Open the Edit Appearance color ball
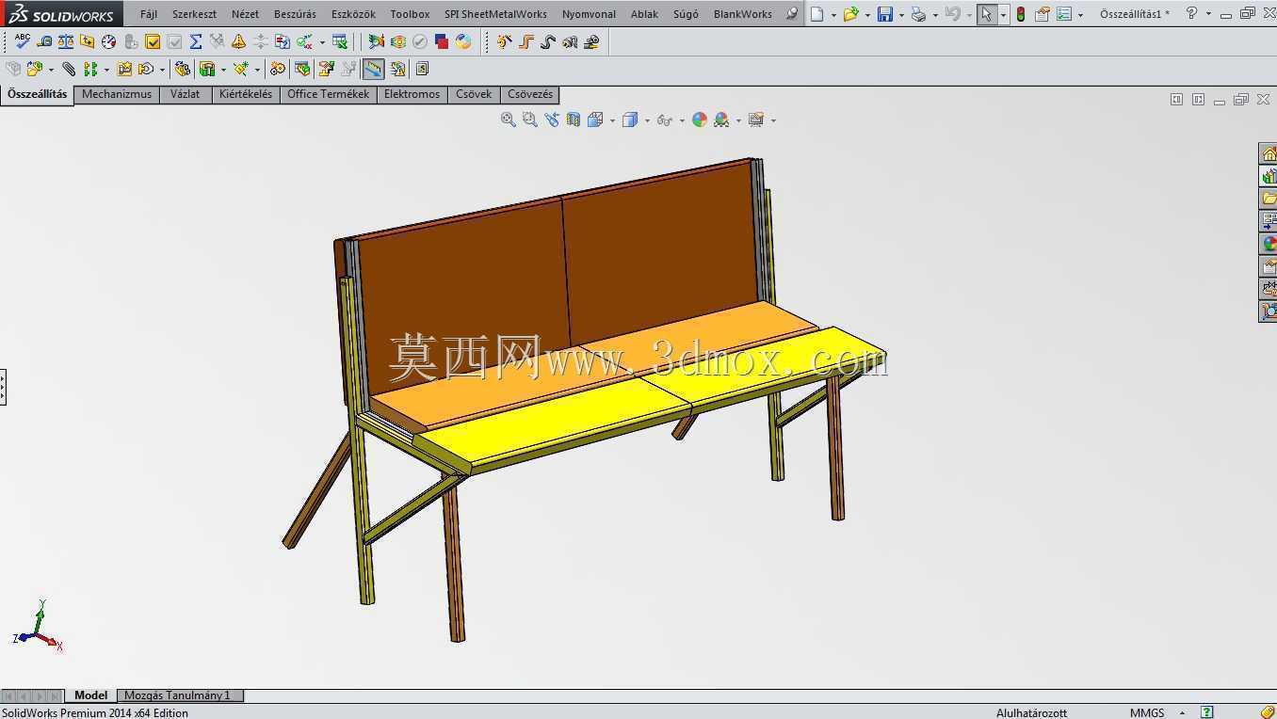 (700, 120)
